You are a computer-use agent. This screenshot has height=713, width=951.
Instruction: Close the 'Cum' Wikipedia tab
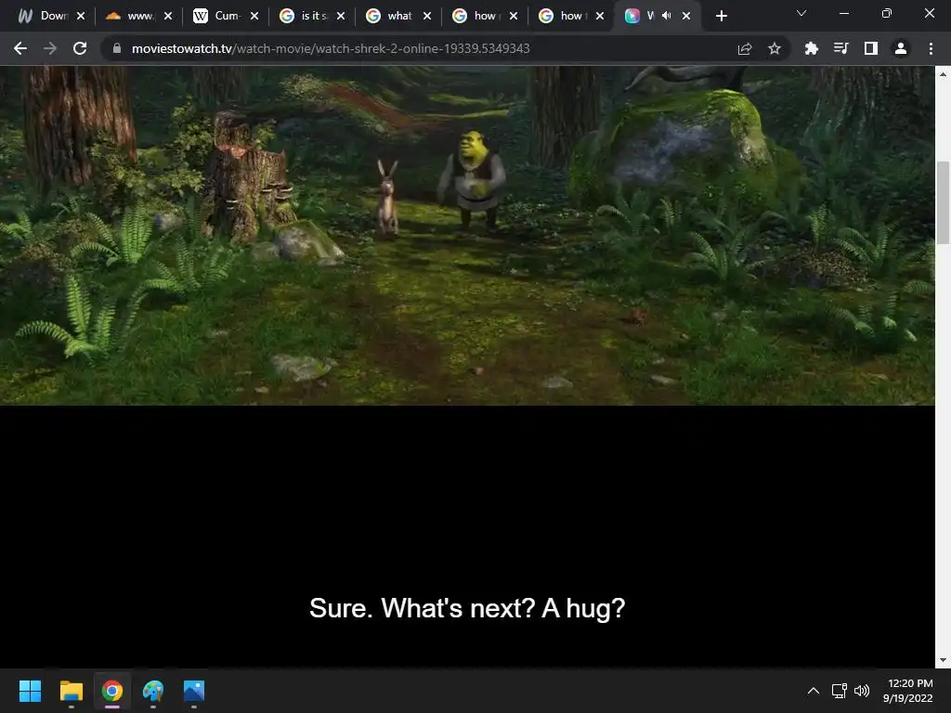coord(254,16)
